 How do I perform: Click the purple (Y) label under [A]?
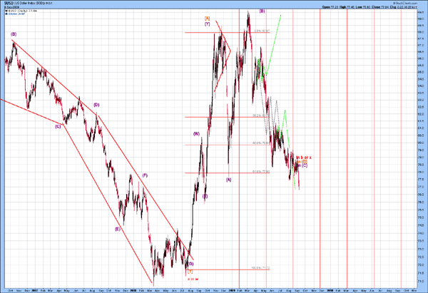(x=207, y=24)
